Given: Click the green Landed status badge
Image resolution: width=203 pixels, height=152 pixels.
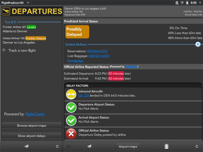Looking at the screenshot, I should pyautogui.click(x=31, y=27).
